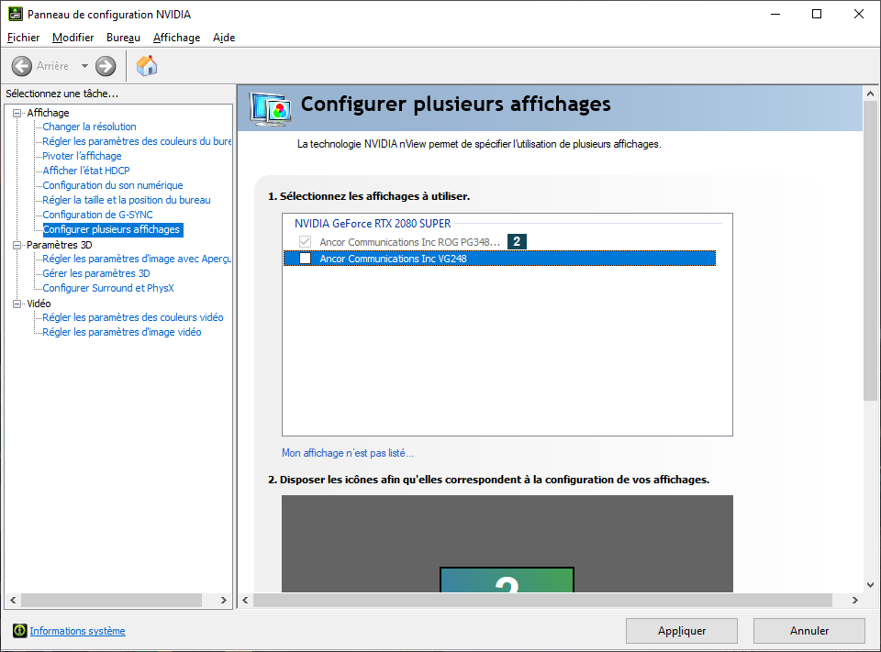This screenshot has width=881, height=652.
Task: Open the Aide menu
Action: point(224,38)
